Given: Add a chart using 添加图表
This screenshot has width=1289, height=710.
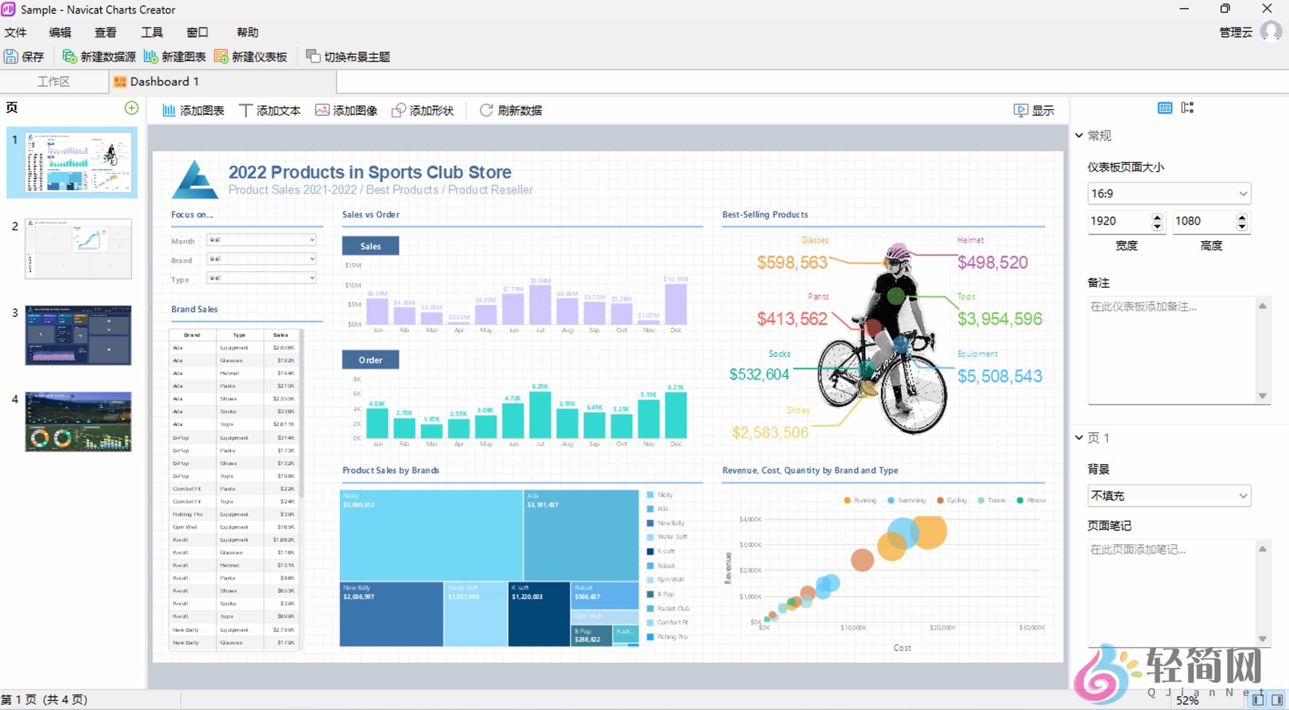Looking at the screenshot, I should (193, 110).
